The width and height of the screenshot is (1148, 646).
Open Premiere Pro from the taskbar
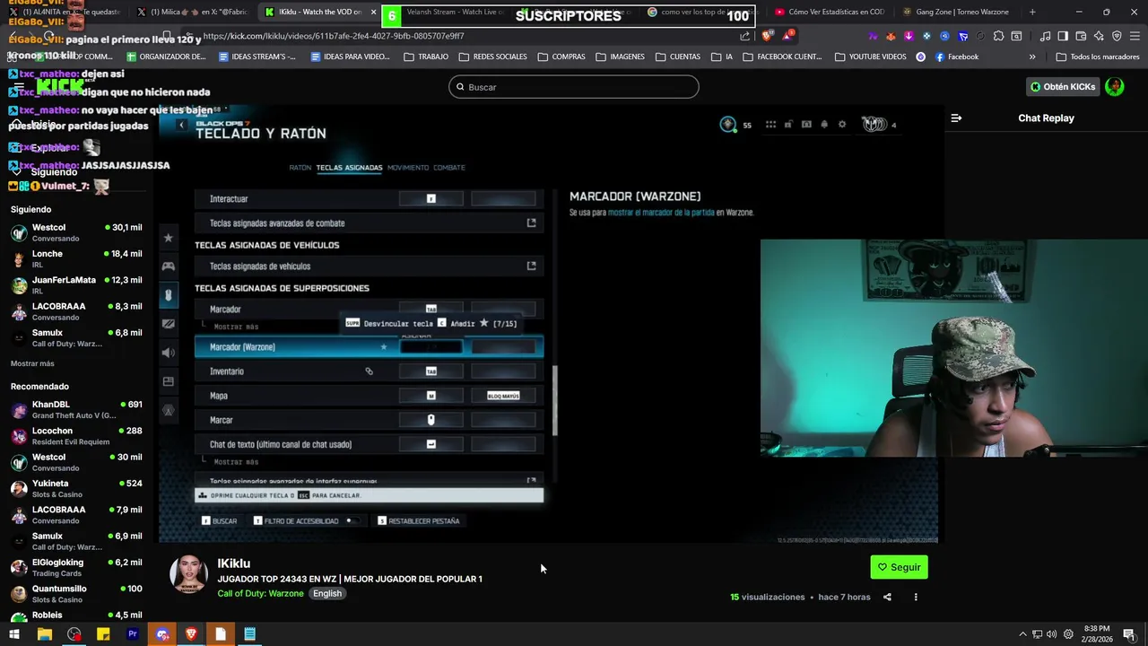133,634
